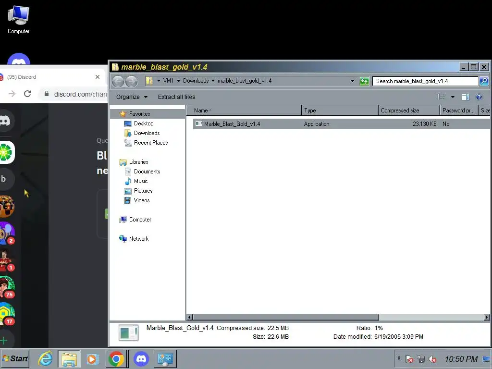Open Recent Places in Favorites
The image size is (492, 369).
click(150, 143)
